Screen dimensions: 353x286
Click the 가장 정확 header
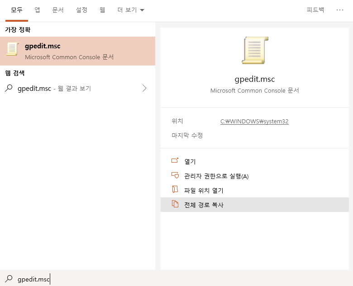pyautogui.click(x=18, y=30)
